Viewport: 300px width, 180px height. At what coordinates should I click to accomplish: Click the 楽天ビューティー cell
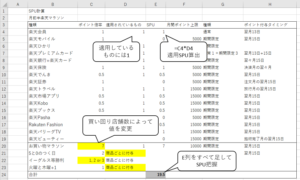point(52,139)
